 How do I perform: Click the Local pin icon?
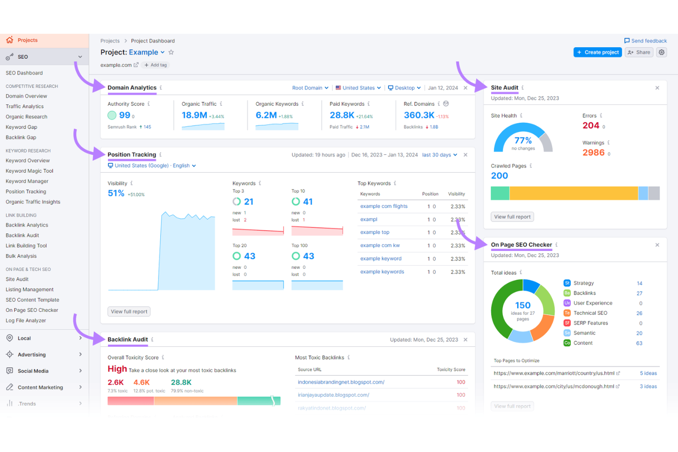coord(10,338)
